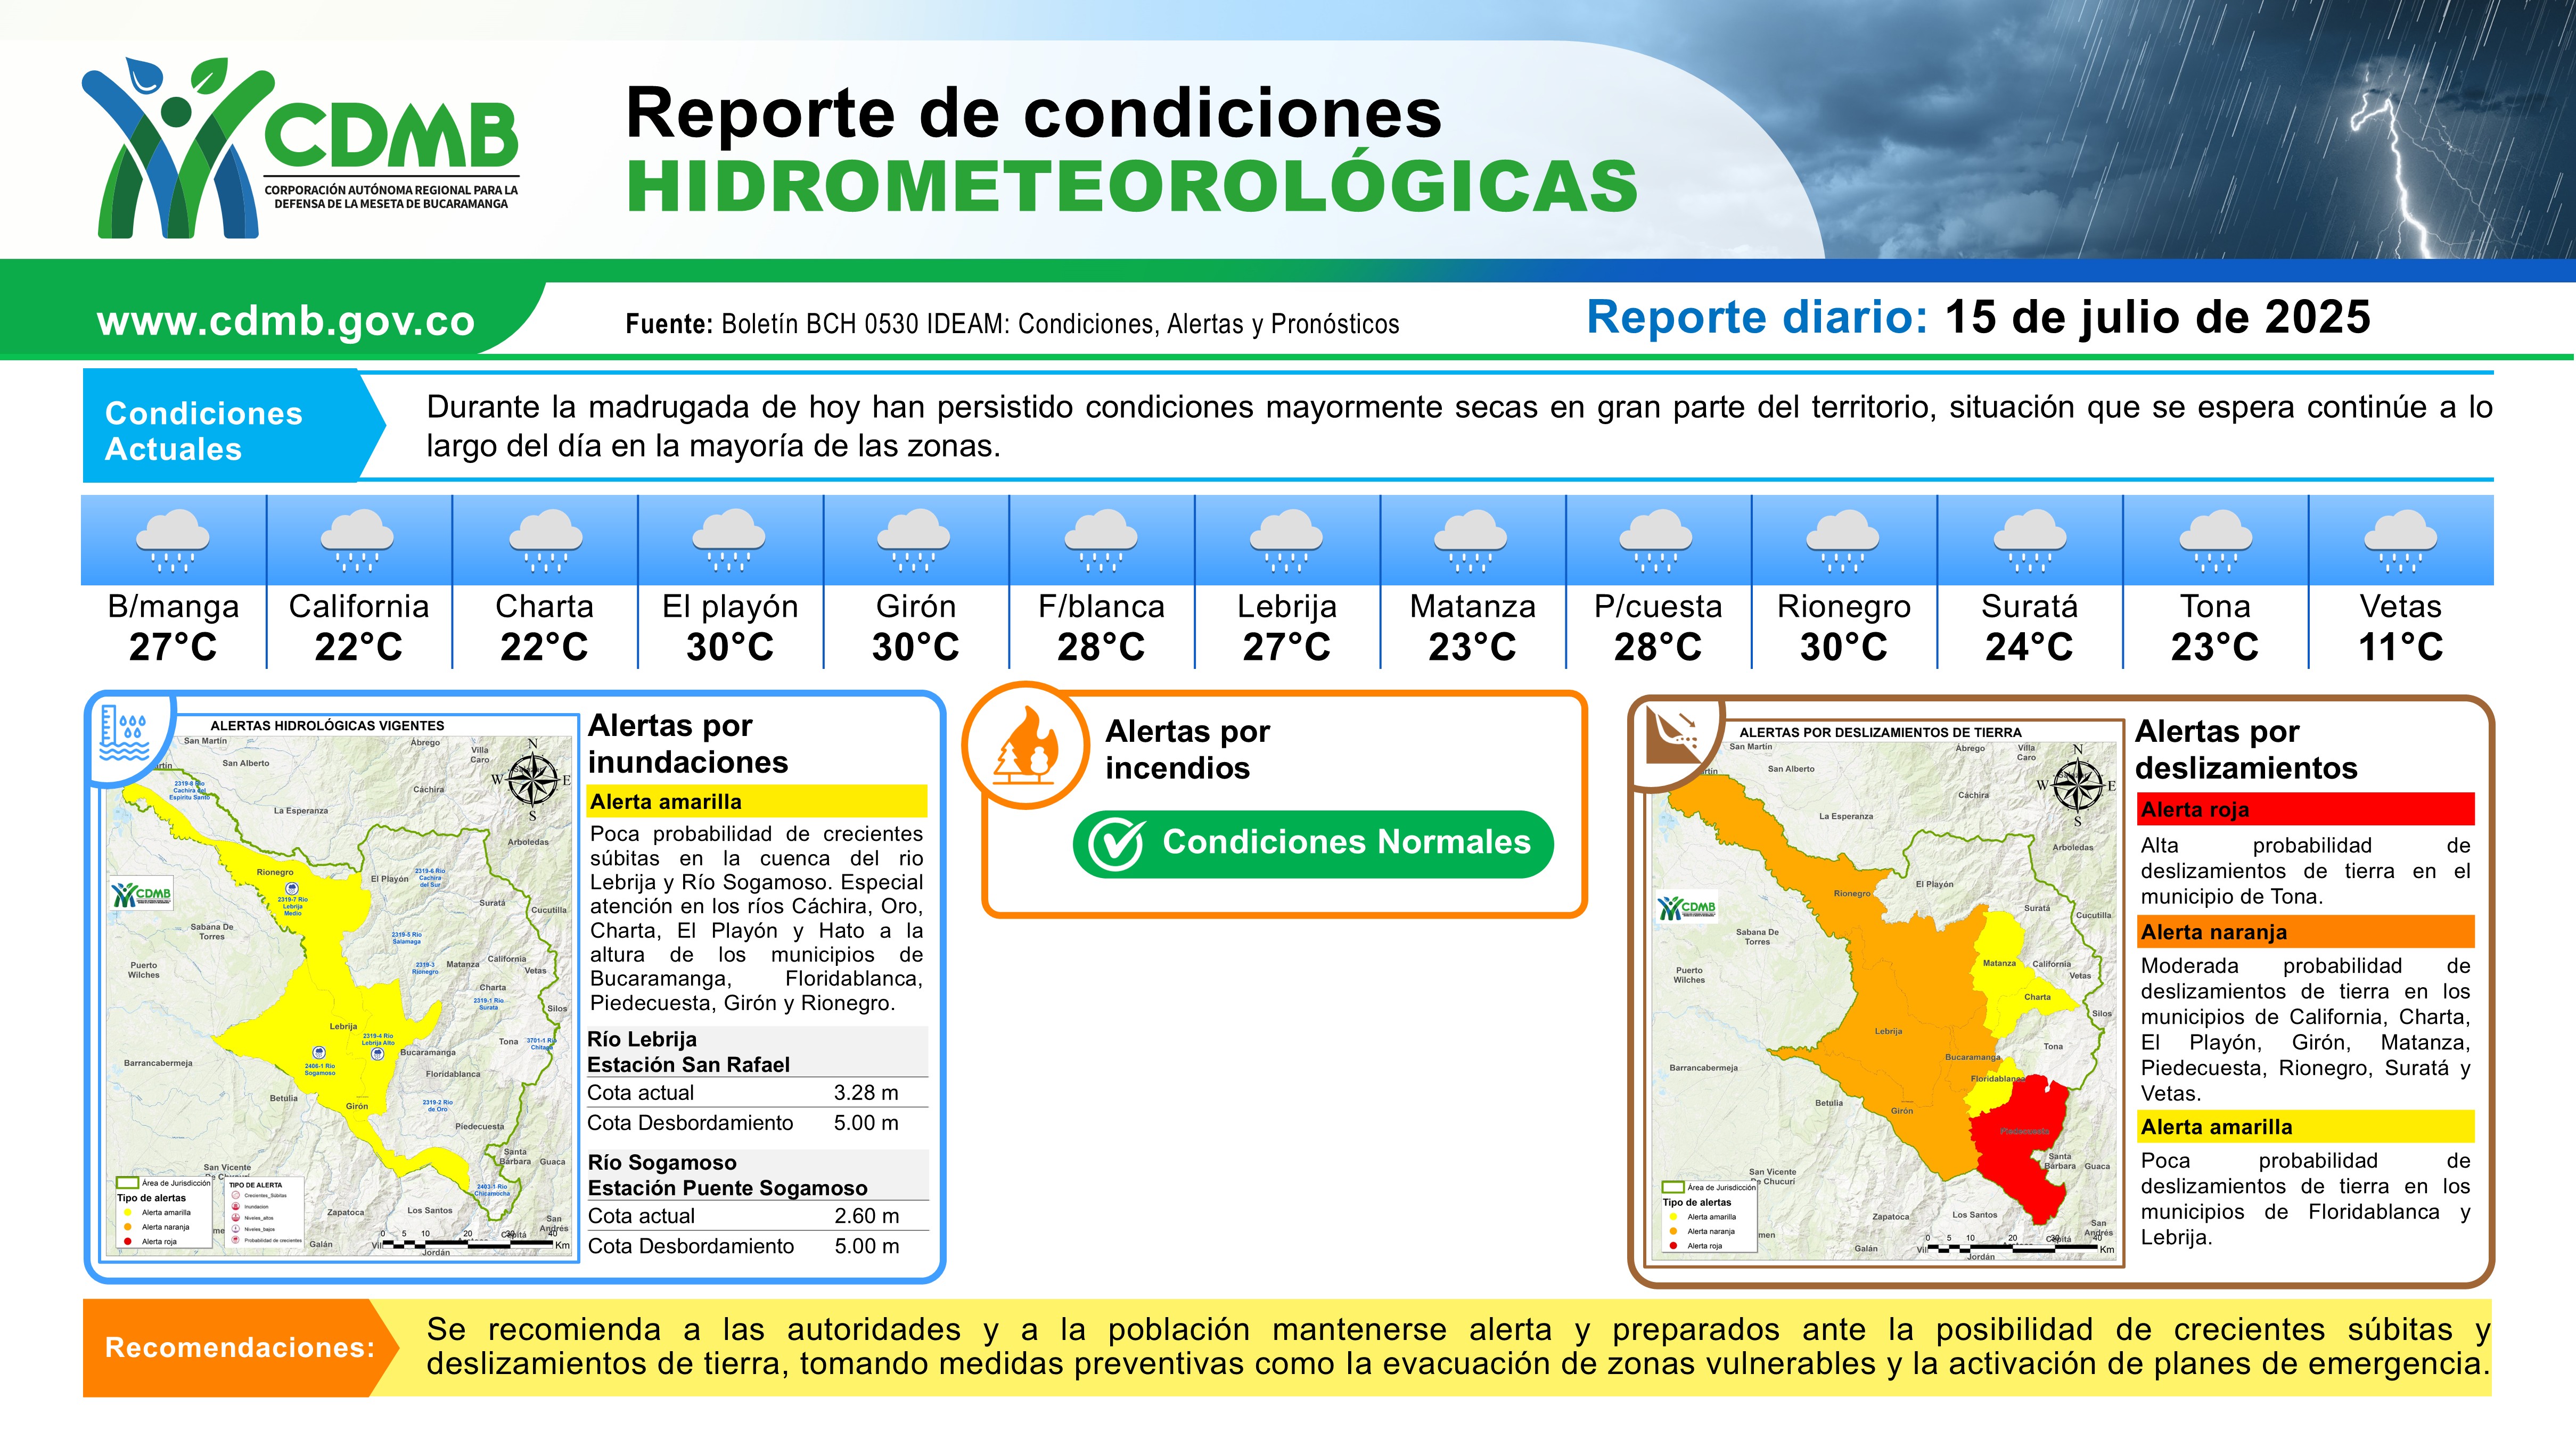Click the compass rose on the landslide map
Image resolution: width=2576 pixels, height=1448 pixels.
point(2078,784)
